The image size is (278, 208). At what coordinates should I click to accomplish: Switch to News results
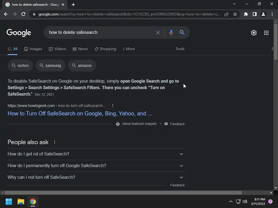pyautogui.click(x=80, y=49)
